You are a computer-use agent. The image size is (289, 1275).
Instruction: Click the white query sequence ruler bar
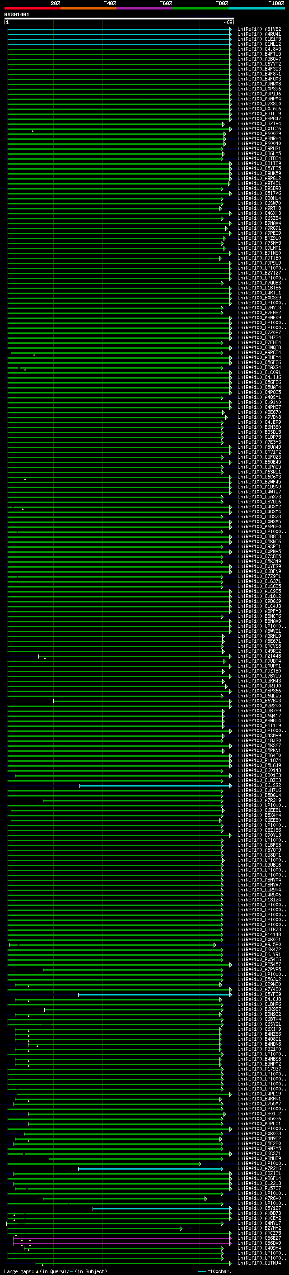tap(119, 18)
